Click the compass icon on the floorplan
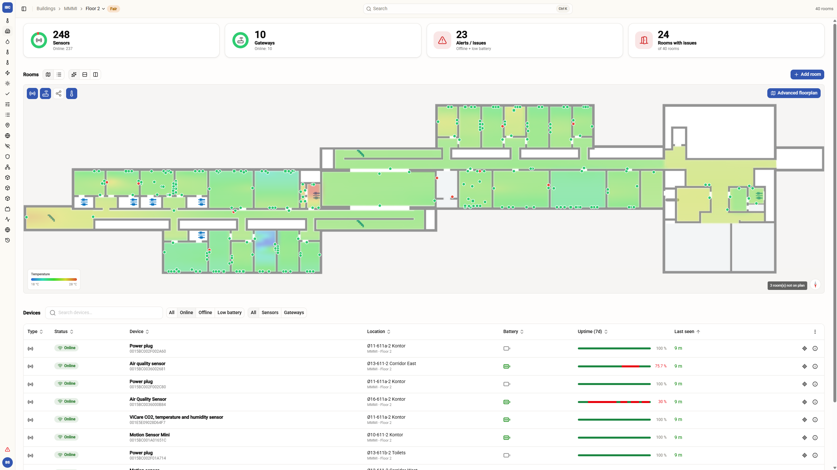 point(815,285)
